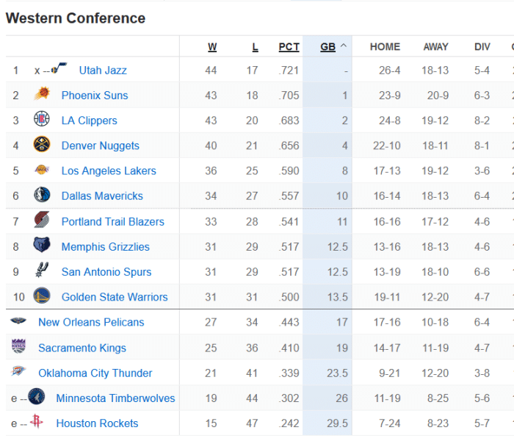
Task: Sort standings by PCT column
Action: point(289,47)
